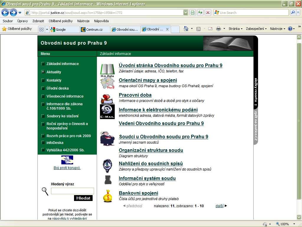
Task: Open the search provider dropdown arrow
Action: click(298, 12)
